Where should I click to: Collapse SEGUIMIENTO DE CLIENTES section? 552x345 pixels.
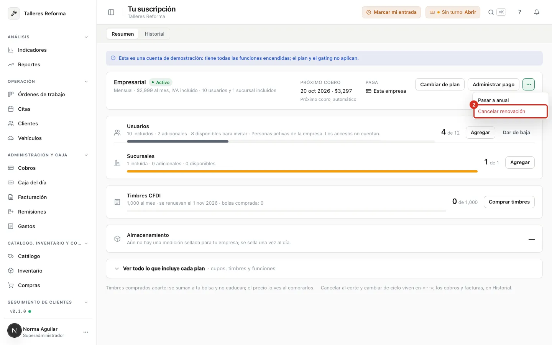pyautogui.click(x=86, y=302)
